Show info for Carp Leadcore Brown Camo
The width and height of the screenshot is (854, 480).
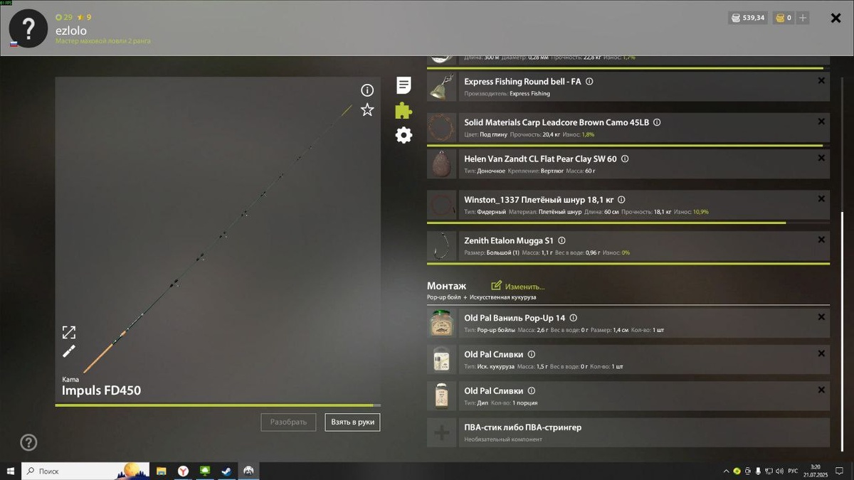click(x=657, y=122)
